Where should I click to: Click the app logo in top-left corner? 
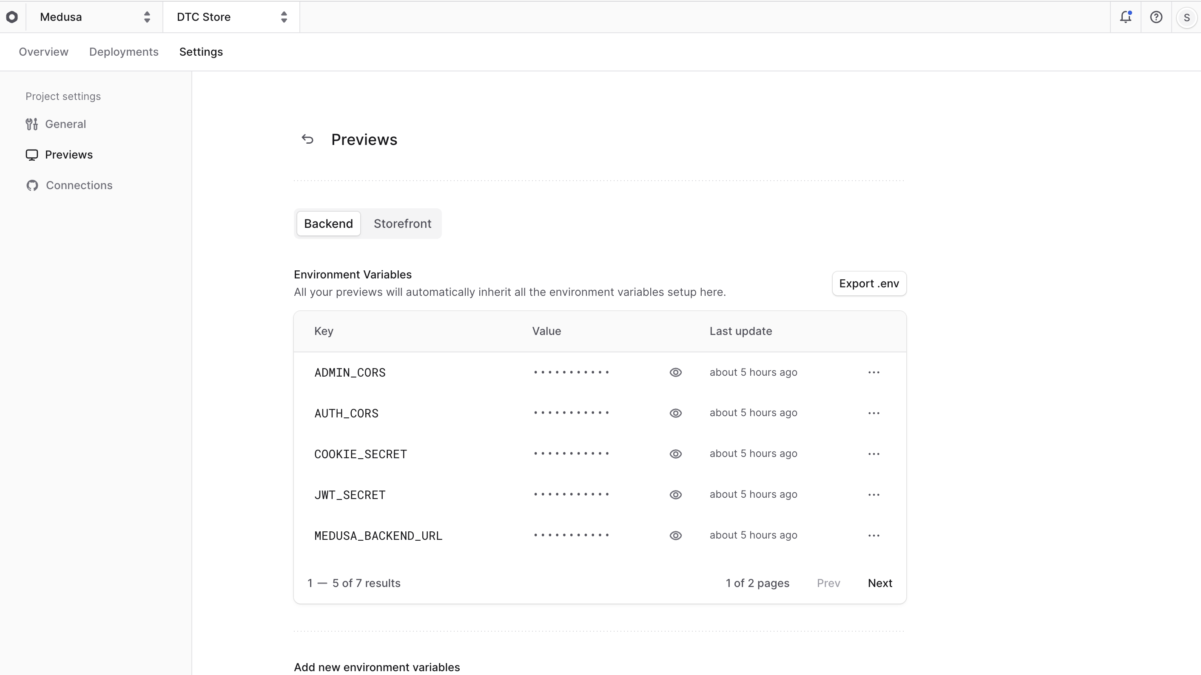(12, 17)
